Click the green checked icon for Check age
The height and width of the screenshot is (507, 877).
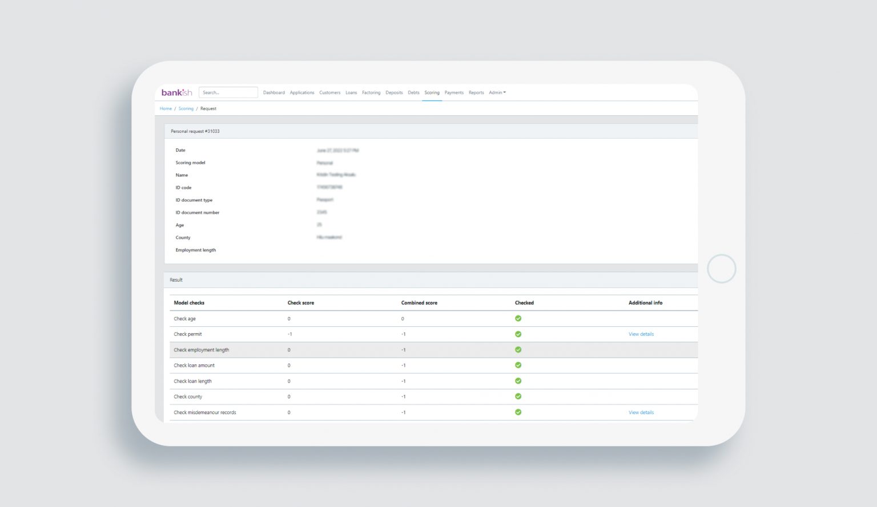pyautogui.click(x=518, y=318)
